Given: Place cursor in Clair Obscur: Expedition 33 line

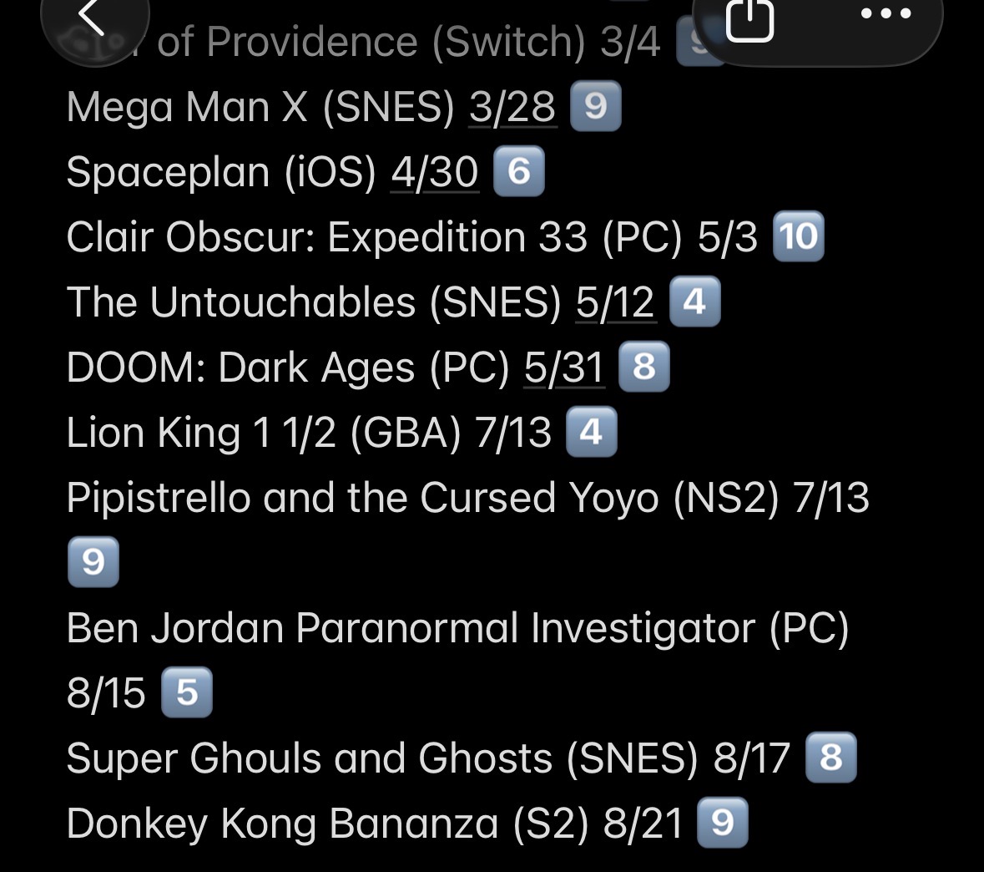Looking at the screenshot, I should [x=411, y=237].
